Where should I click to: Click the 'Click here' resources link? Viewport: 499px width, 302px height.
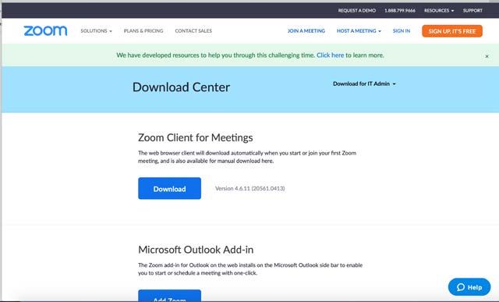330,55
